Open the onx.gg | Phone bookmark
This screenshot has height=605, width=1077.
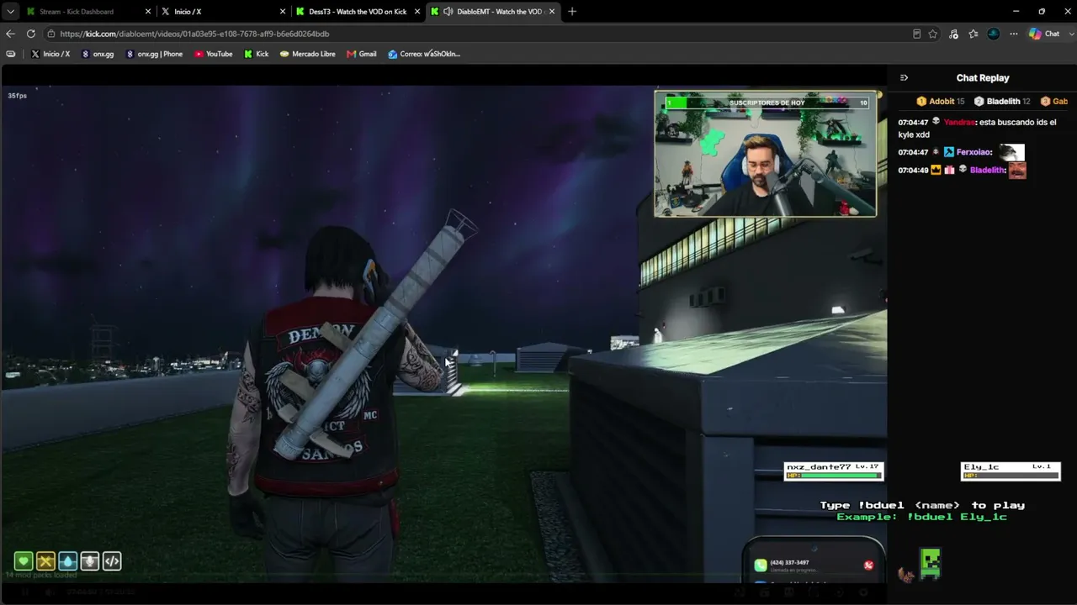(154, 54)
